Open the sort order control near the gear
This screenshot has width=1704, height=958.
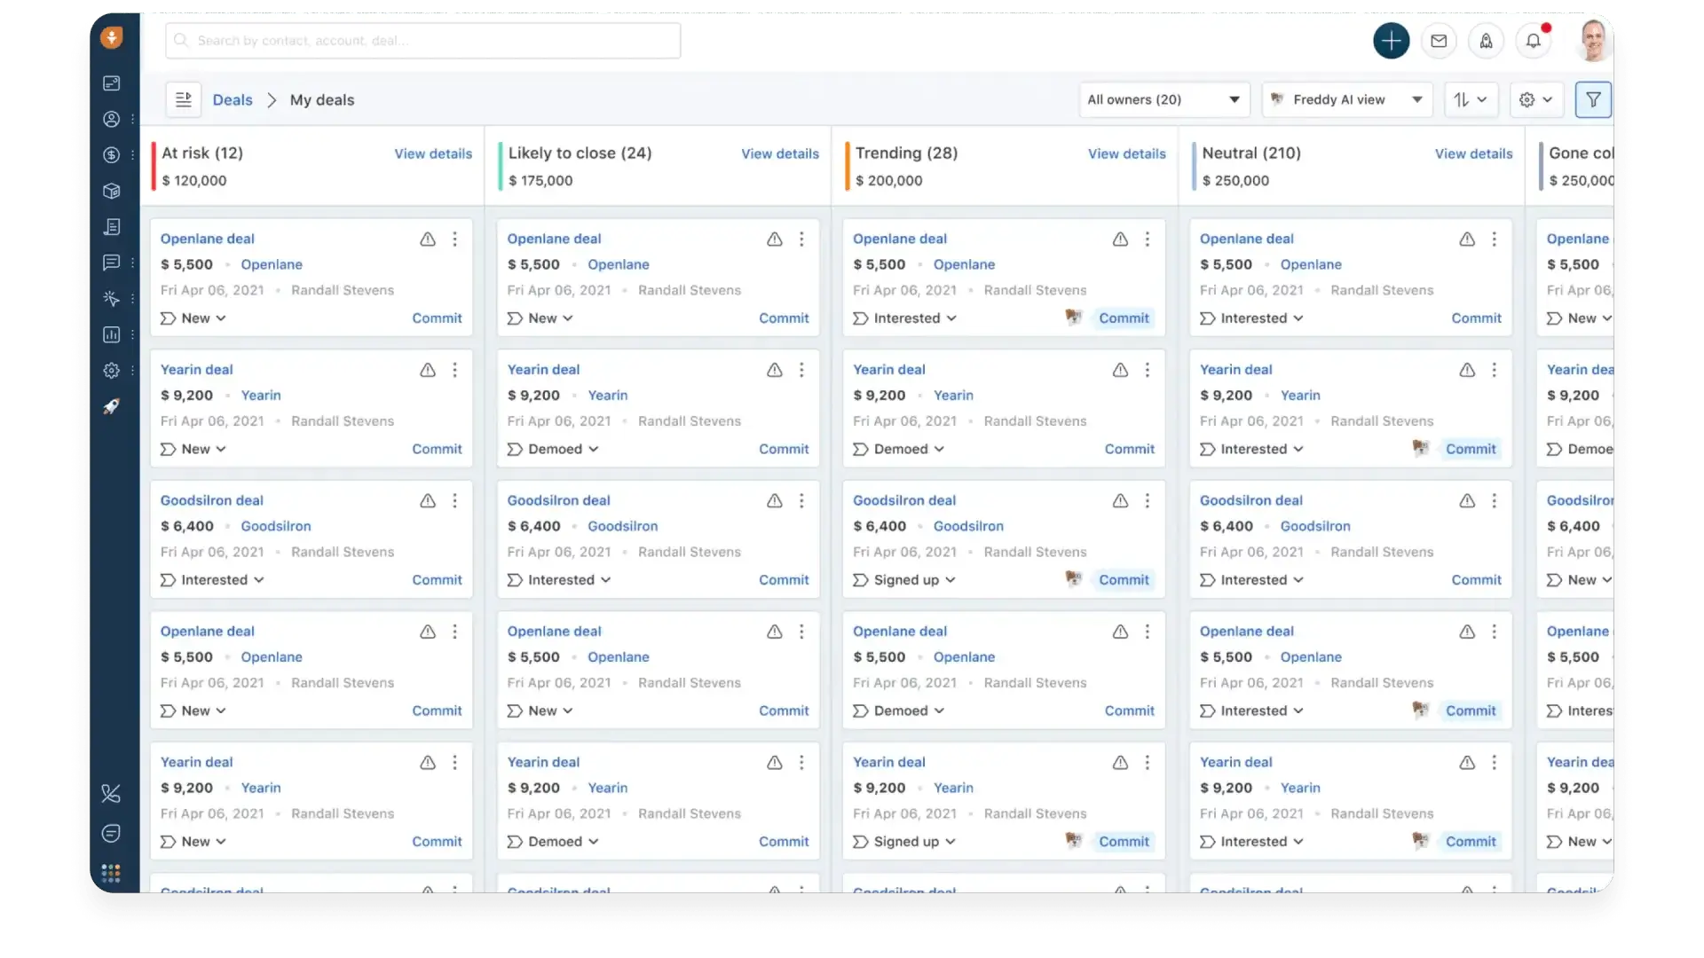[x=1471, y=99]
